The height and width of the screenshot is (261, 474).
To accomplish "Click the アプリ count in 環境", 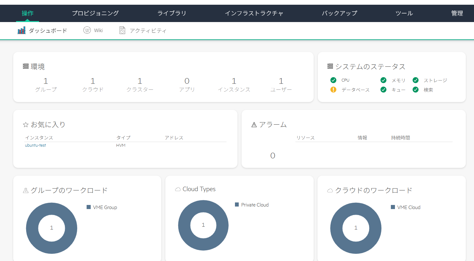I will tap(187, 81).
